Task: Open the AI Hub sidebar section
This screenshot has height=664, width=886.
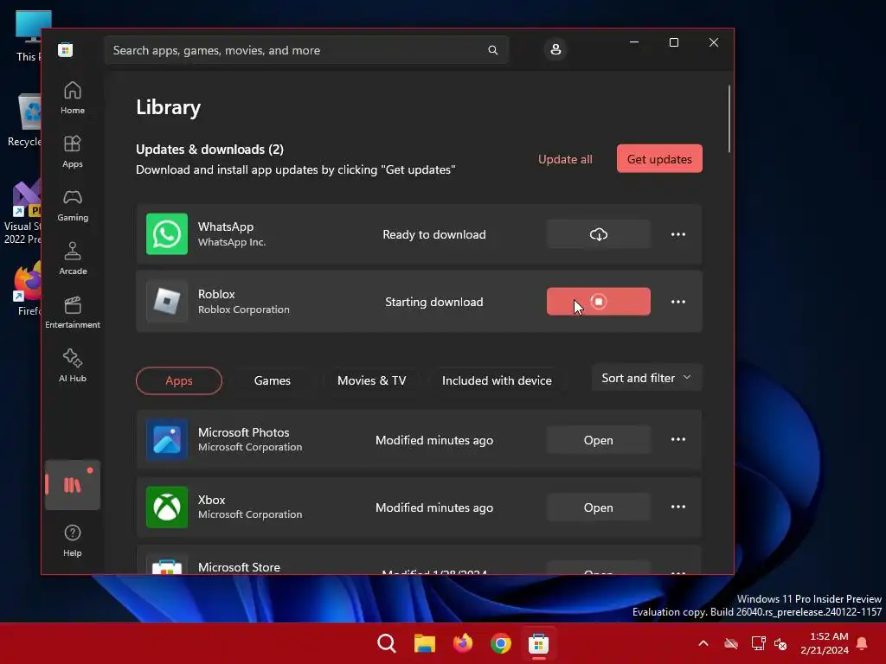Action: pos(73,367)
